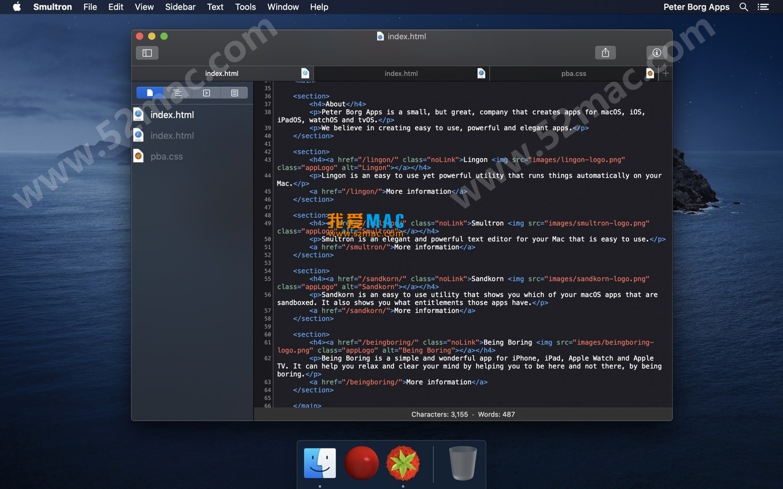Image resolution: width=783 pixels, height=489 pixels.
Task: Open the Share toolbar button
Action: point(605,53)
